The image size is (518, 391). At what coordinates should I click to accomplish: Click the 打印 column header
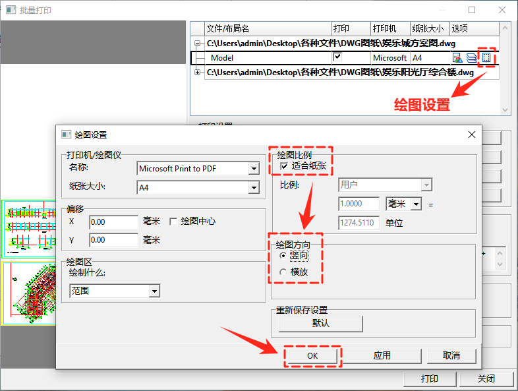pos(351,29)
